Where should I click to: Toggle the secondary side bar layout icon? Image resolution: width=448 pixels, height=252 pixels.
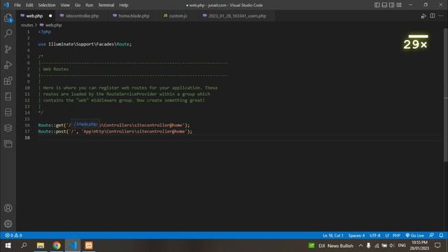point(392,5)
